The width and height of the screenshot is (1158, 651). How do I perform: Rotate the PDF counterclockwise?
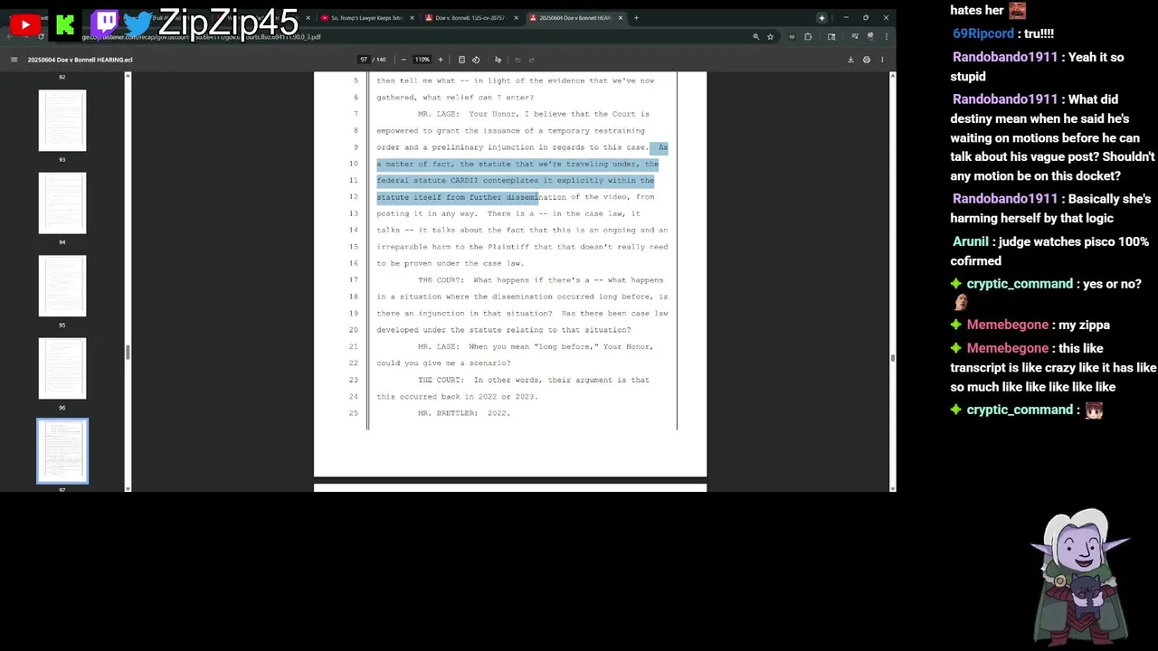[476, 60]
